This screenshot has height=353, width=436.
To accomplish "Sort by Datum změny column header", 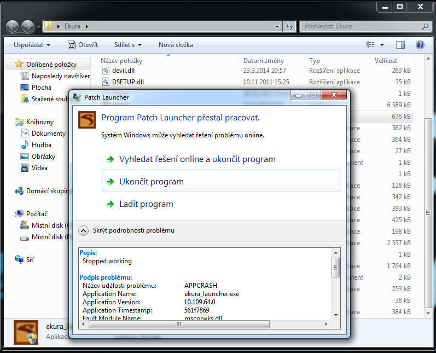I will pos(264,61).
